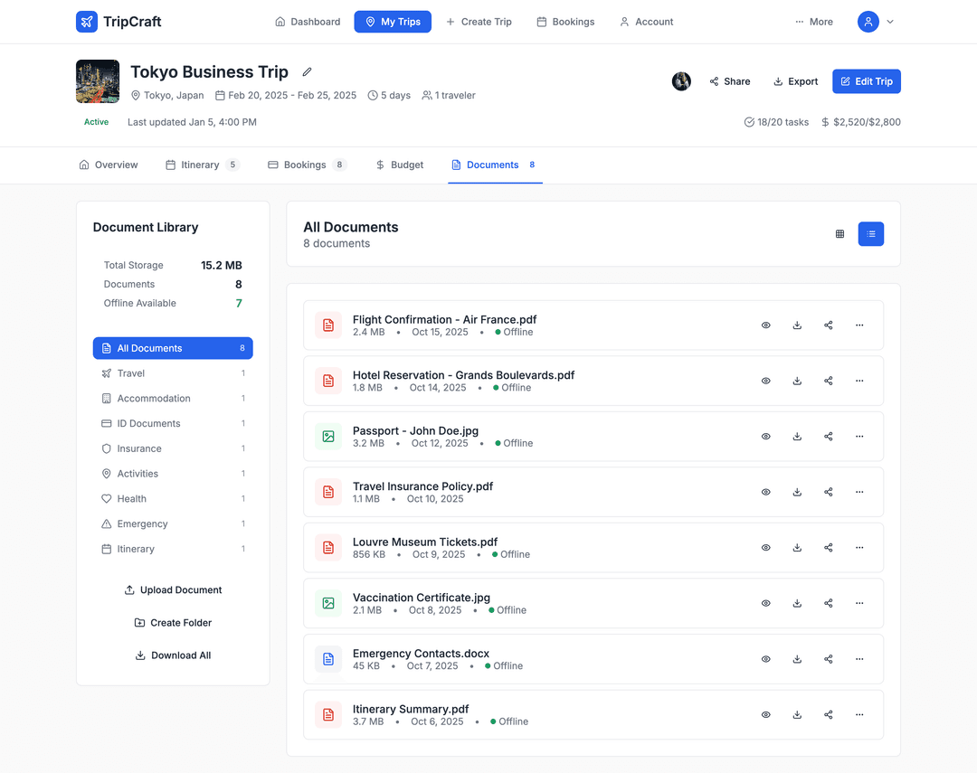Image resolution: width=977 pixels, height=773 pixels.
Task: Share the Passport - John Doe.jpg file
Action: tap(828, 437)
